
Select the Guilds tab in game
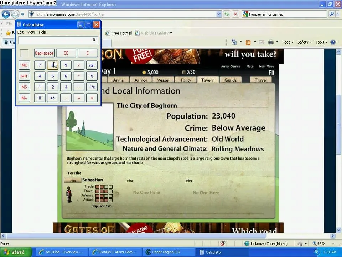(230, 80)
